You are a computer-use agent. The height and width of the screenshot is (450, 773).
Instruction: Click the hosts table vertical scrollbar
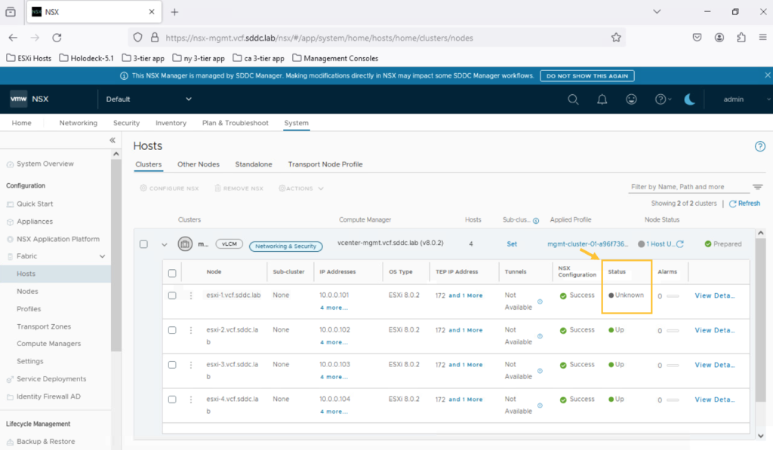point(761,320)
